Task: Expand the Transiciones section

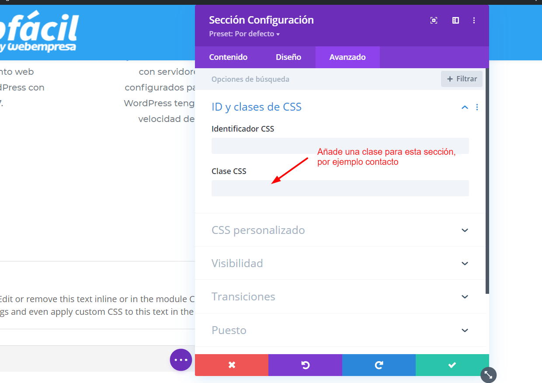Action: point(340,296)
